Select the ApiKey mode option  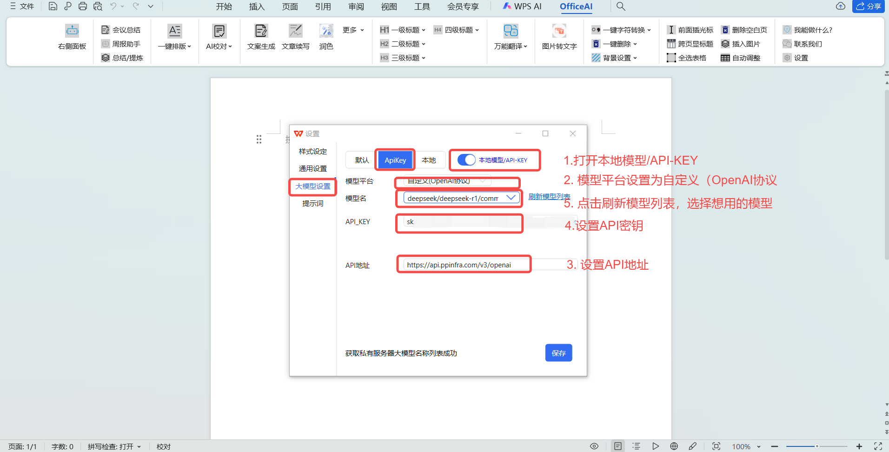click(395, 160)
